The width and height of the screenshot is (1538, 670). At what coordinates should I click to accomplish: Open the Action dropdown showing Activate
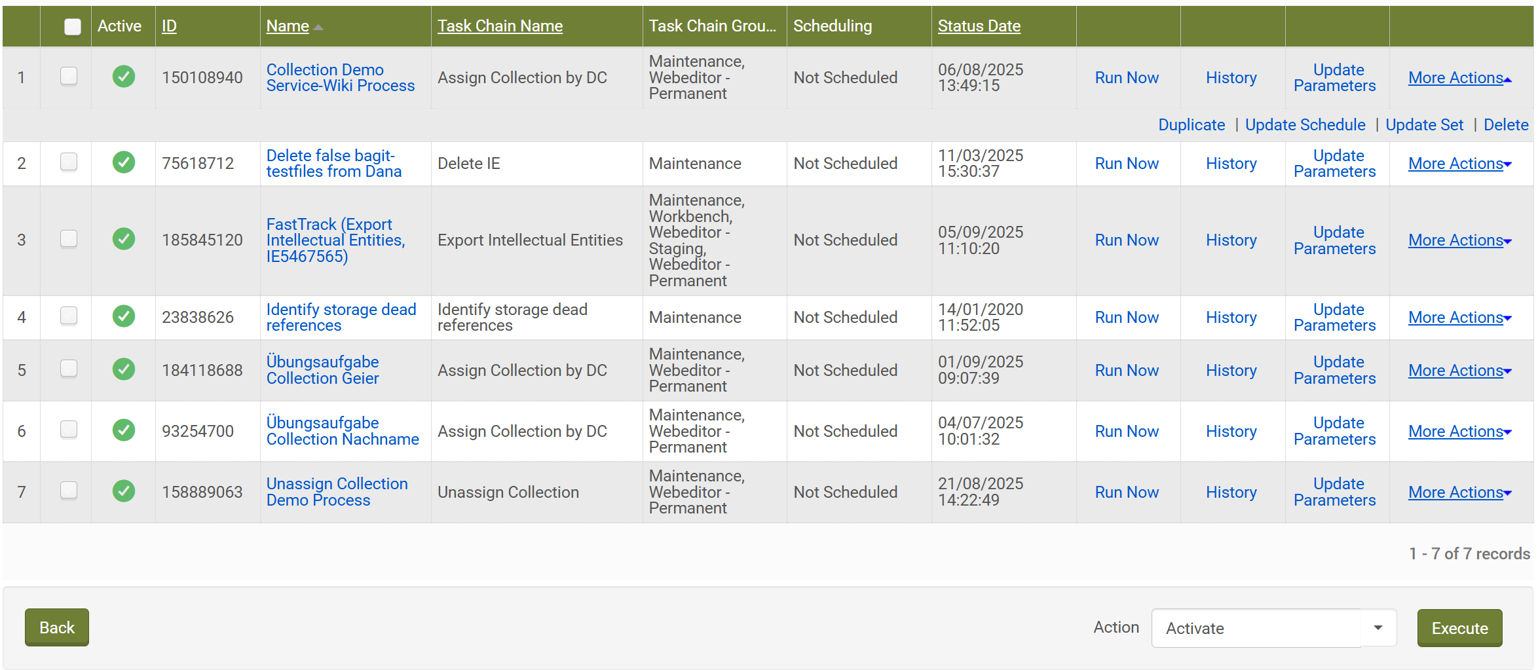point(1378,627)
